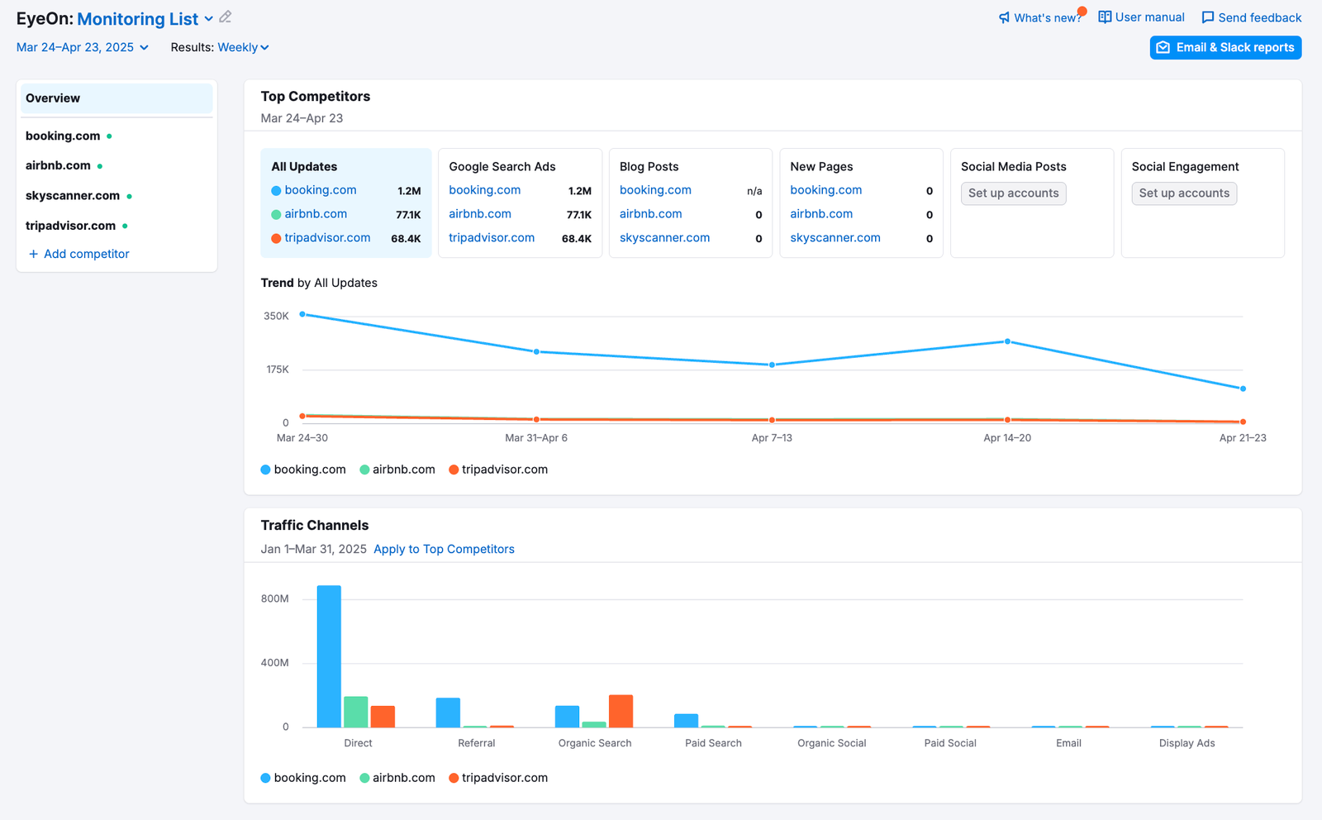The width and height of the screenshot is (1322, 820).
Task: Open User manual book icon
Action: tap(1105, 17)
